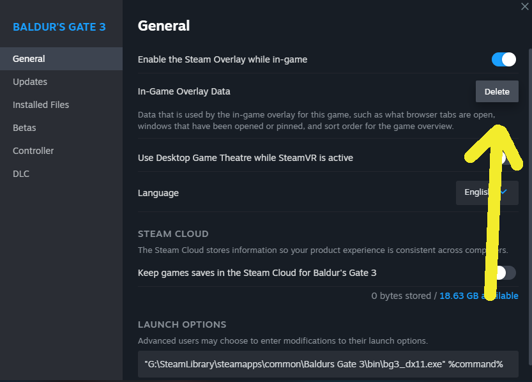Go to the Betas tab
The image size is (532, 382).
click(x=24, y=128)
